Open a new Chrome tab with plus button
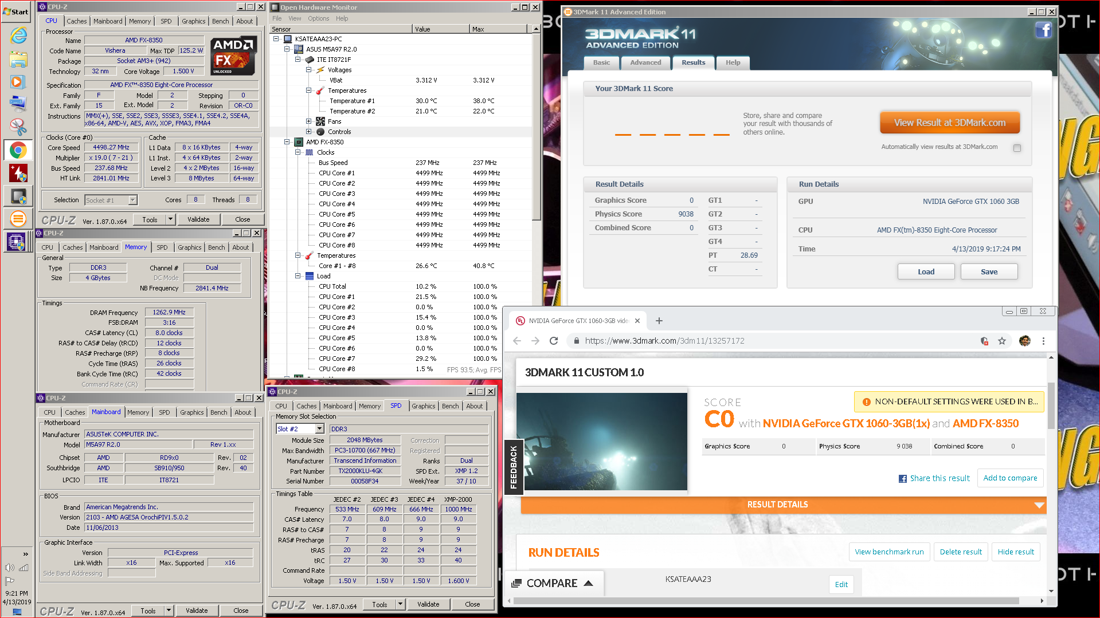This screenshot has width=1100, height=618. coord(659,321)
